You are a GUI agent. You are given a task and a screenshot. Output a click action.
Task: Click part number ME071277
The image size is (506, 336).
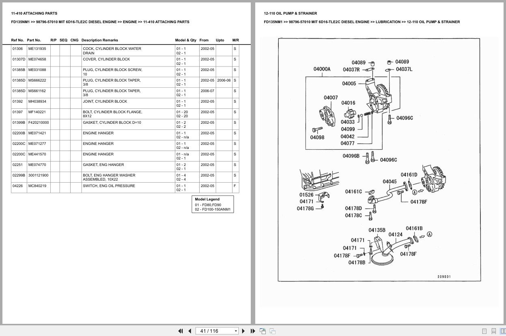tap(37, 144)
